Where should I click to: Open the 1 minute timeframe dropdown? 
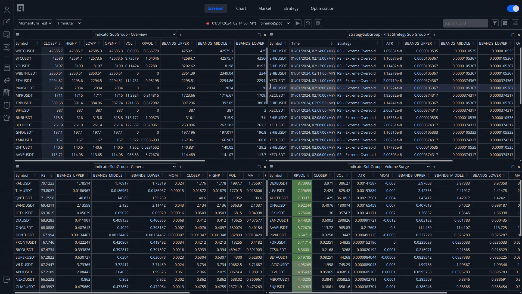click(x=69, y=23)
